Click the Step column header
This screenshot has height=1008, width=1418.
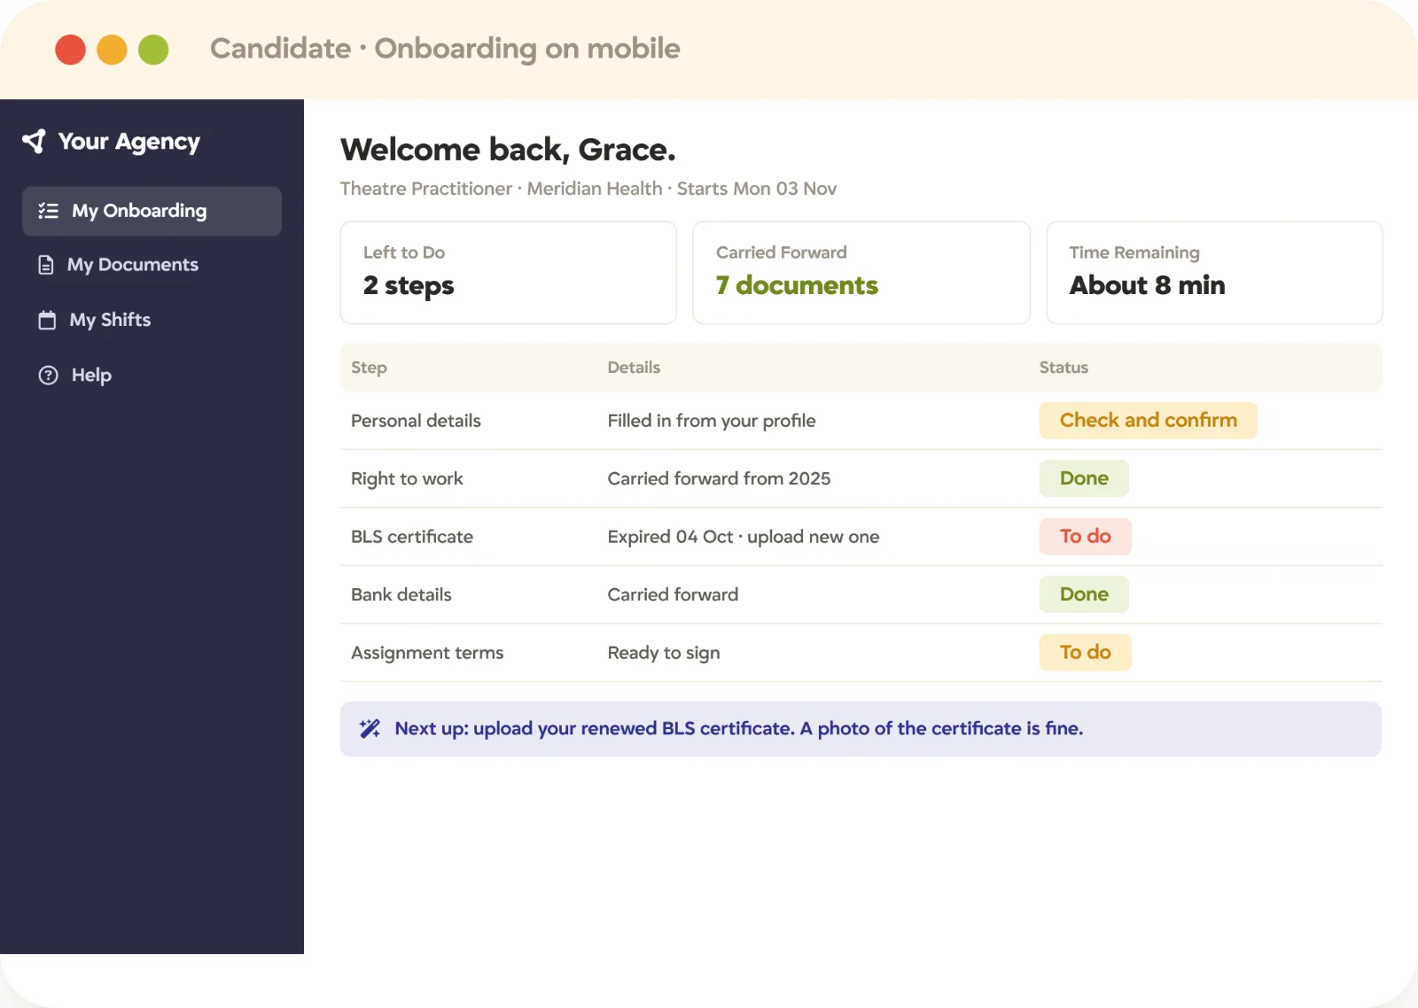click(369, 368)
